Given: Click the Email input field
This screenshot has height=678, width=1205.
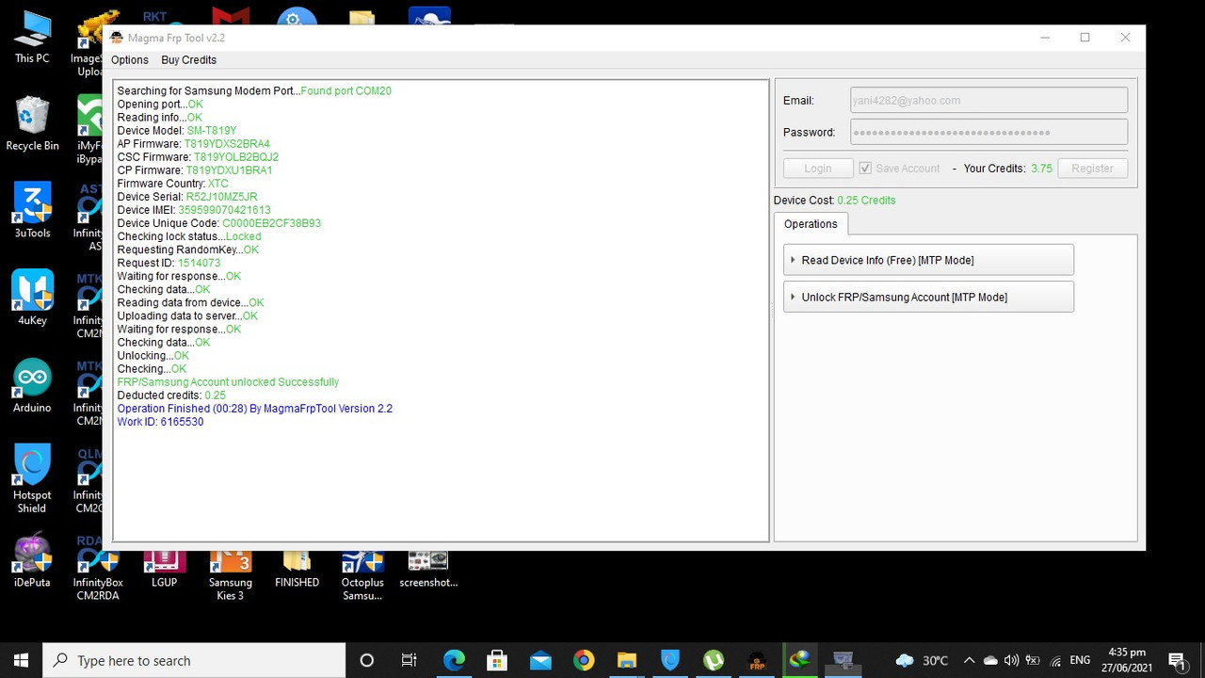Looking at the screenshot, I should coord(988,101).
